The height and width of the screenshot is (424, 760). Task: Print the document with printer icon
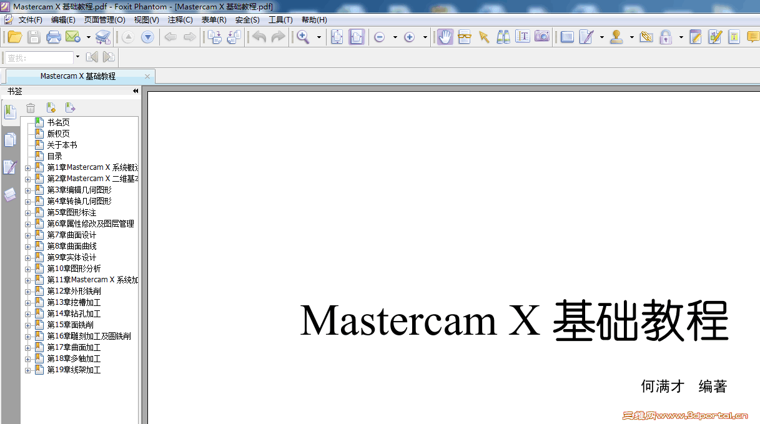pos(54,37)
